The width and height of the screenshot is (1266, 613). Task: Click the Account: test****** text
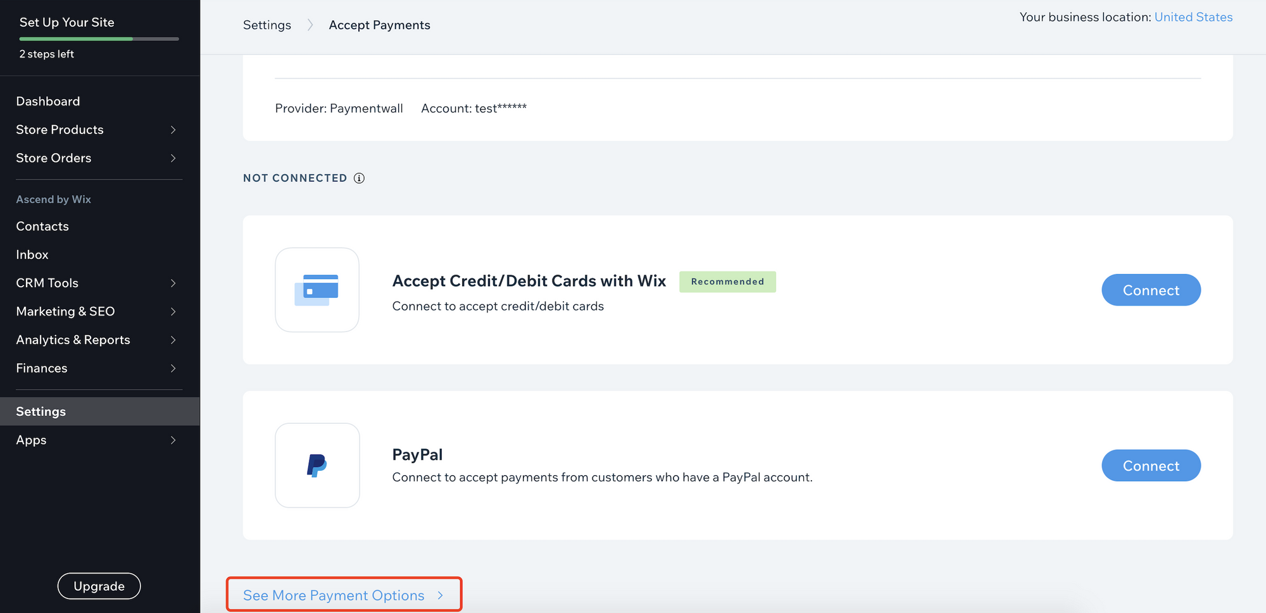(473, 109)
